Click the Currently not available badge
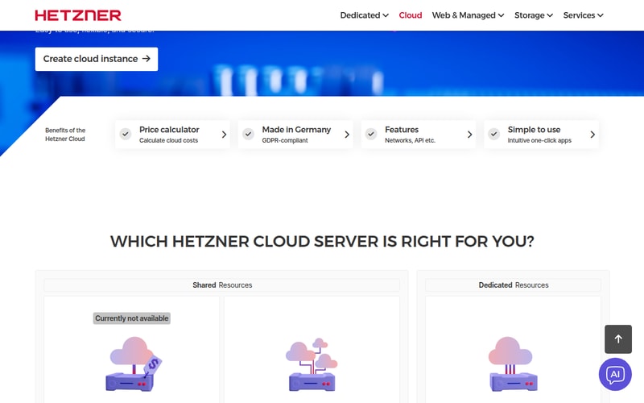This screenshot has width=644, height=403. click(132, 318)
